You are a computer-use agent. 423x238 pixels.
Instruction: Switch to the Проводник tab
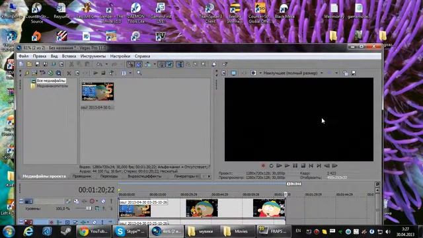[82, 177]
